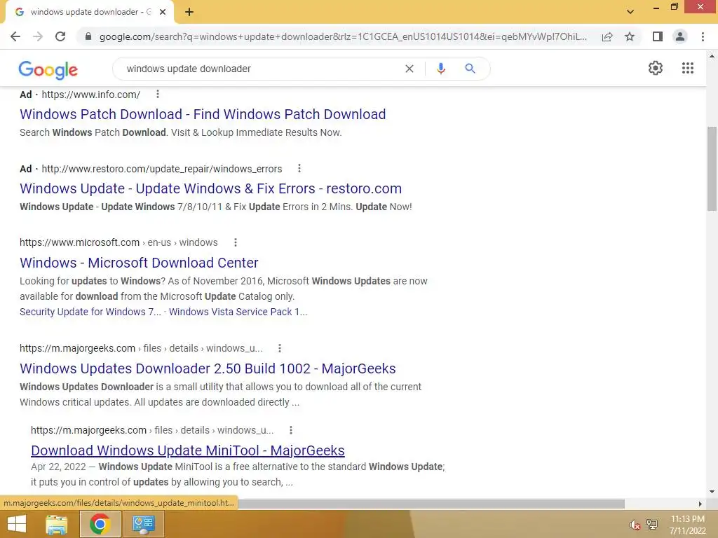Search by voice microphone icon
Screen dimensions: 718x538
(441, 69)
